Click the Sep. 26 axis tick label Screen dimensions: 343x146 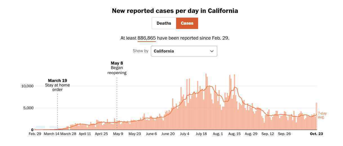coord(284,134)
